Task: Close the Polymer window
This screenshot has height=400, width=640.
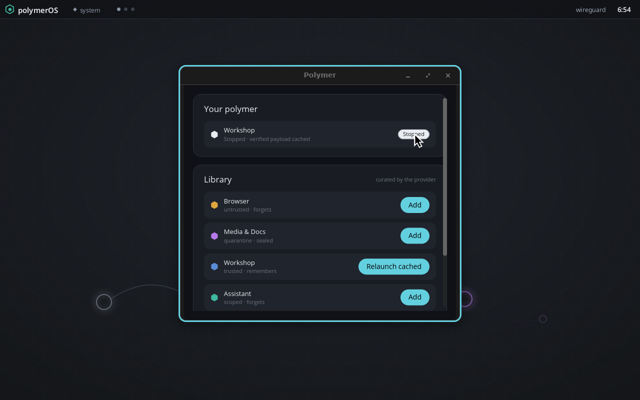Action: [448, 75]
